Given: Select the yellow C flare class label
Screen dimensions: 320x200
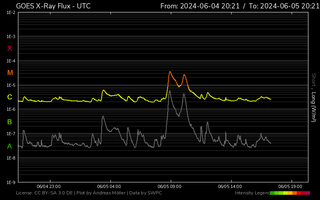Looking at the screenshot, I should pyautogui.click(x=10, y=97).
